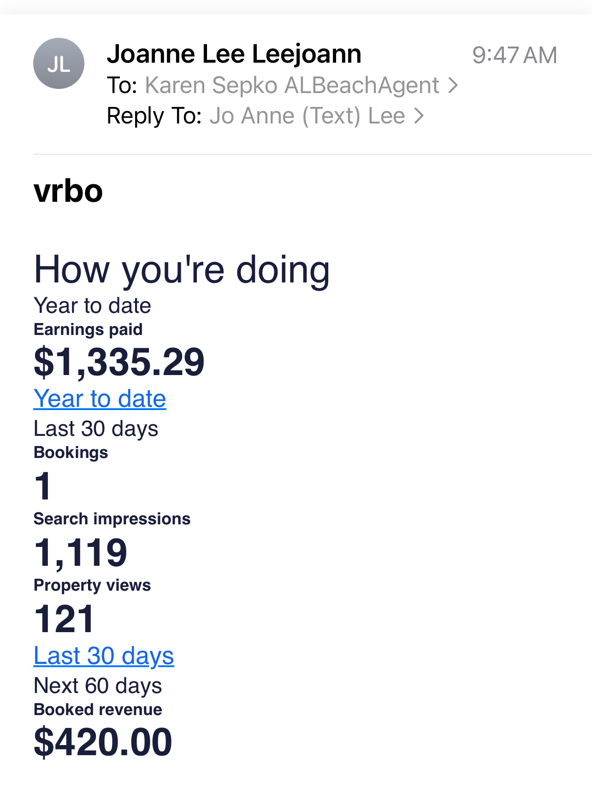The width and height of the screenshot is (592, 810).
Task: Click the Search impressions value 1,119
Action: (80, 552)
